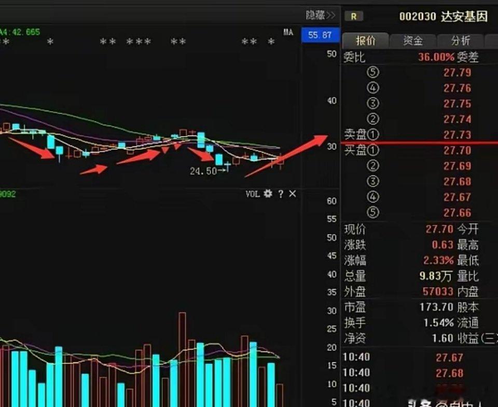
Task: Switch to the 分析 tab
Action: pyautogui.click(x=461, y=40)
